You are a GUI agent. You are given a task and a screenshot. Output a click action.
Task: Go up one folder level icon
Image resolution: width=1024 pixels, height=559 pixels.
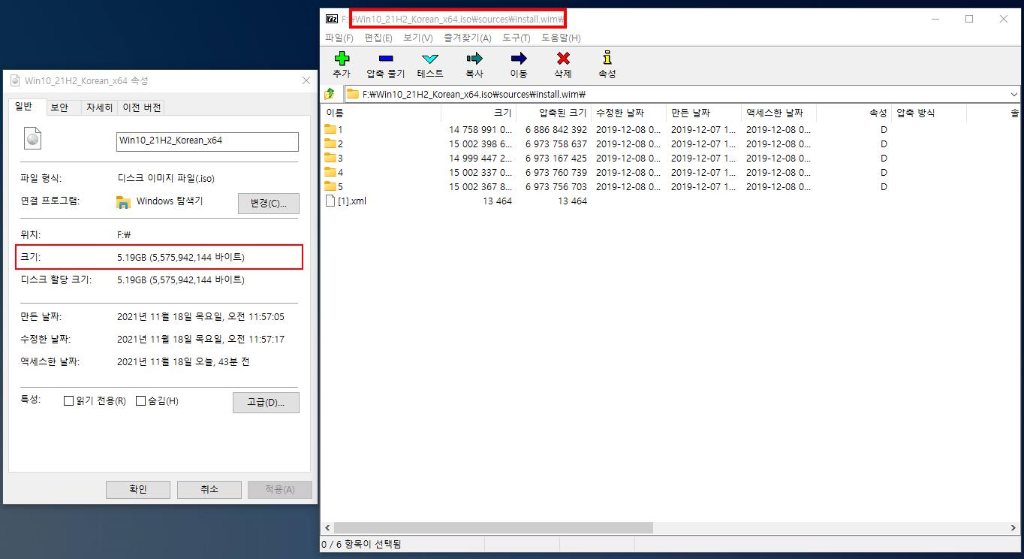330,94
